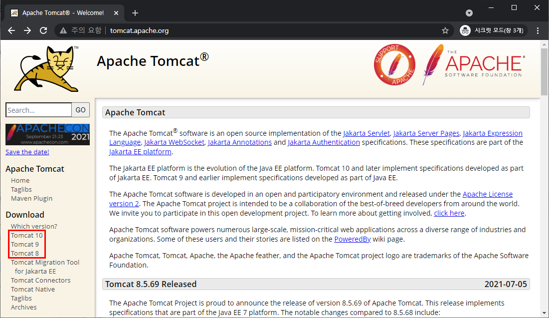Viewport: 549px width, 318px height.
Task: Follow the Jakarta WebSocket link
Action: 174,142
